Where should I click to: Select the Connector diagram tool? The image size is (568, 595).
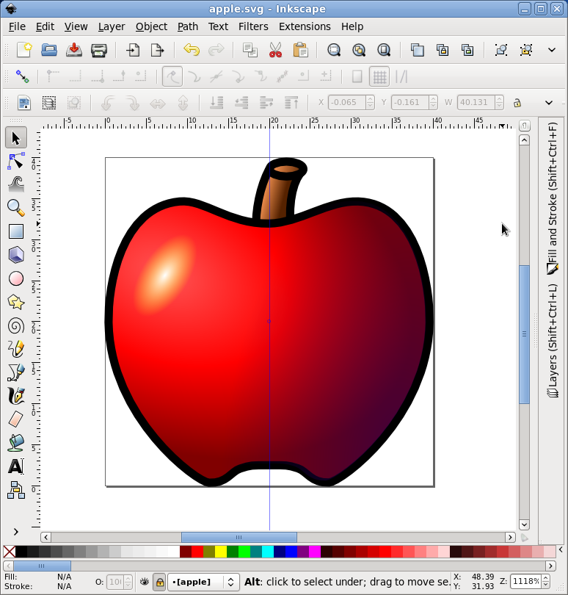click(x=15, y=490)
